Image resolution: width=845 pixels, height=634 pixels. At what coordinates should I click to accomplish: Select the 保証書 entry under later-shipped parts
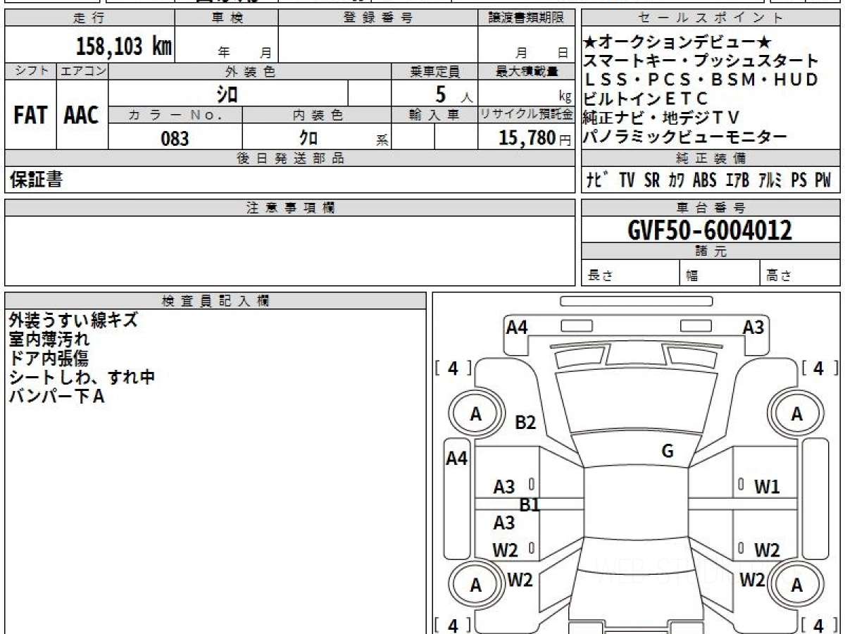click(36, 180)
